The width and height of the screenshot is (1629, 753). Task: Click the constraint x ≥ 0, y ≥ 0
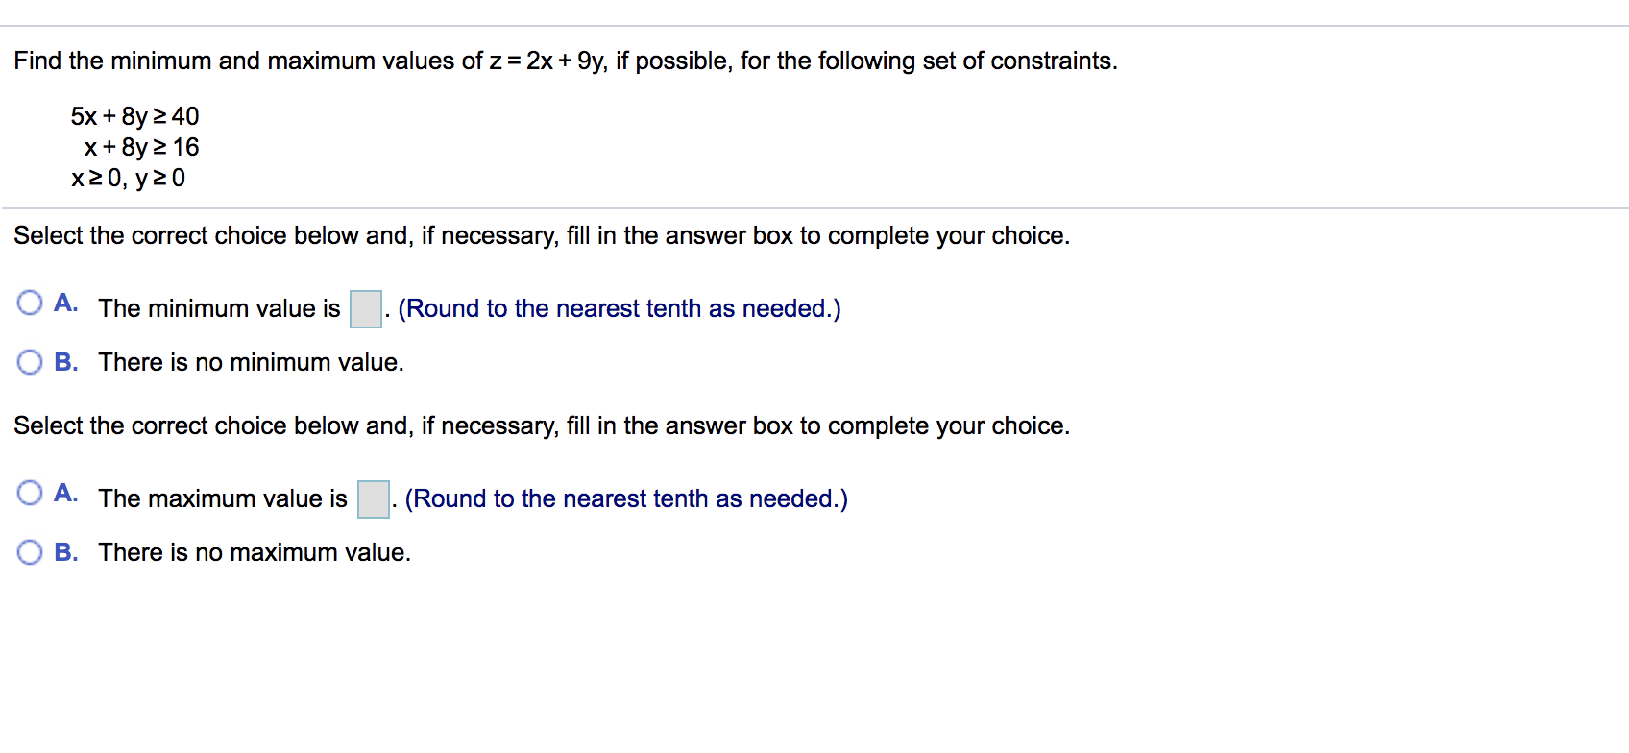click(x=128, y=178)
